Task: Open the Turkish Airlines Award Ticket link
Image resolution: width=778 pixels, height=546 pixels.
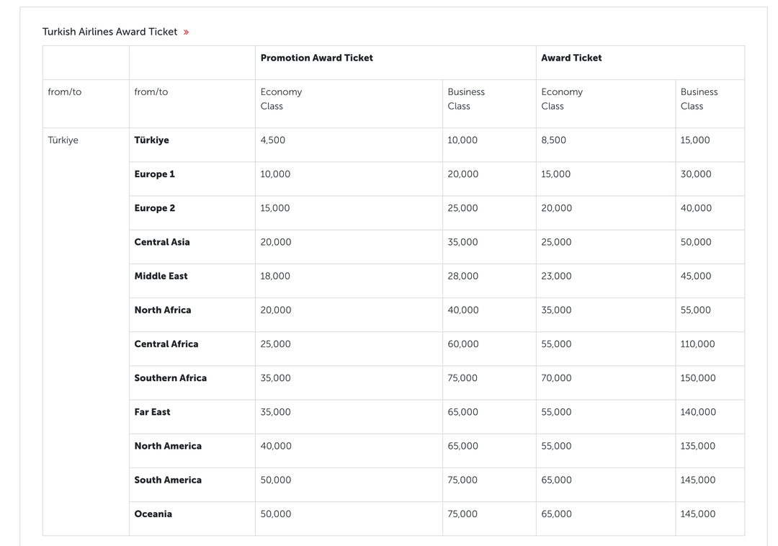Action: [x=109, y=32]
